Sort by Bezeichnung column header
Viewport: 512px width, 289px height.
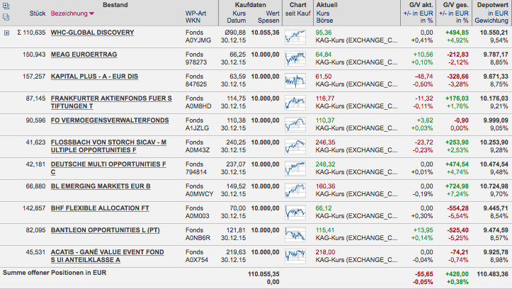72,13
